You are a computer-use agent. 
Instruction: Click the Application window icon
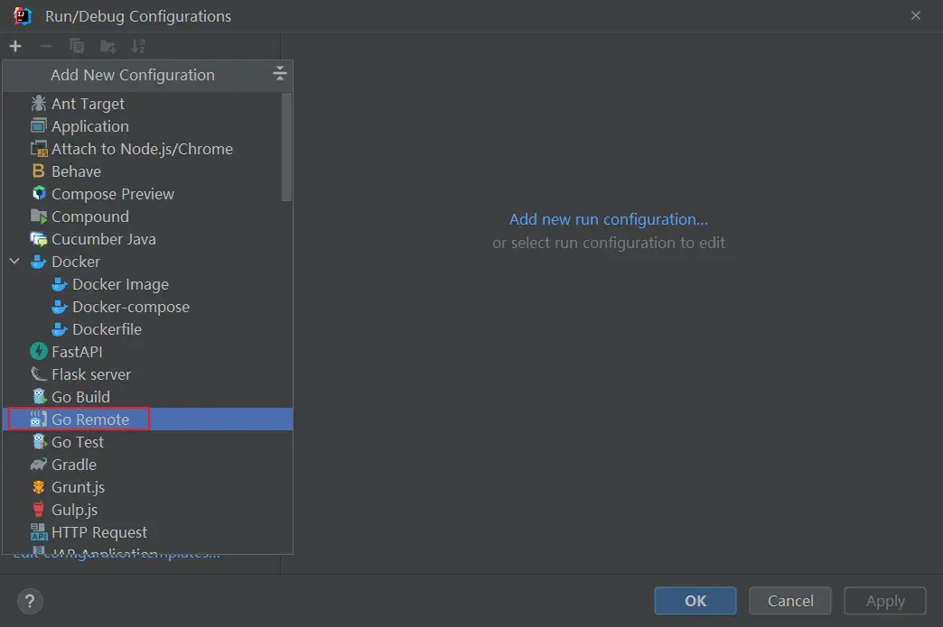(x=39, y=125)
